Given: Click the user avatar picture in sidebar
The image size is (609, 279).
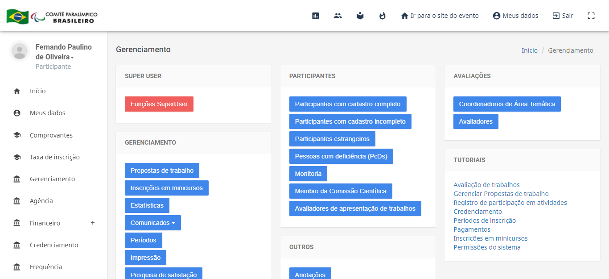Looking at the screenshot, I should pos(20,51).
